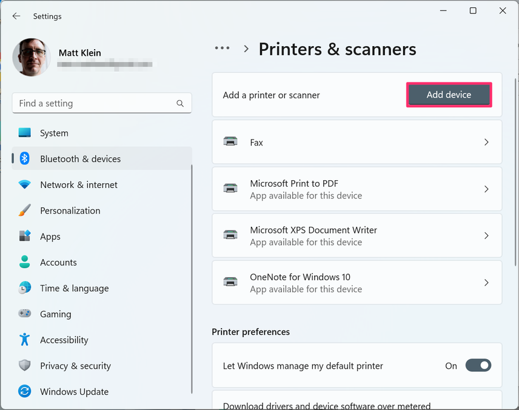Click the Time & language globe icon

24,287
